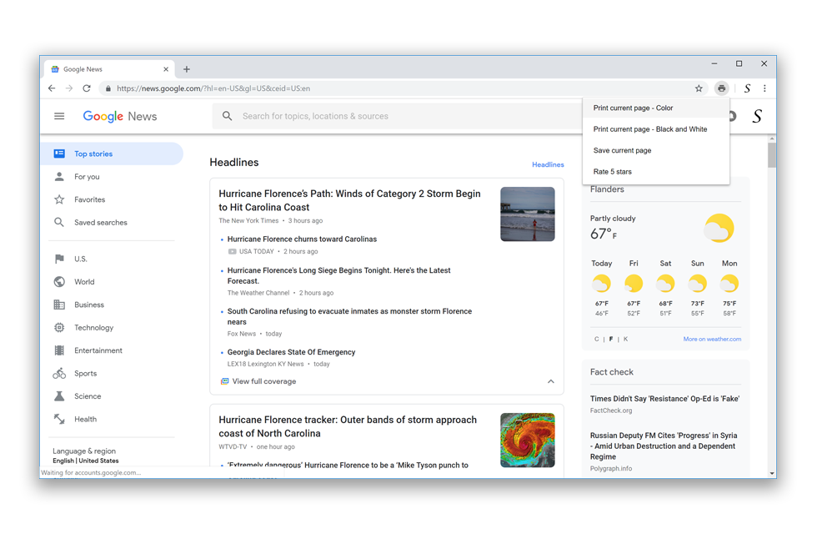This screenshot has height=534, width=817.
Task: Open Hurricane Florence churns toward Carolinas story
Action: pyautogui.click(x=302, y=239)
